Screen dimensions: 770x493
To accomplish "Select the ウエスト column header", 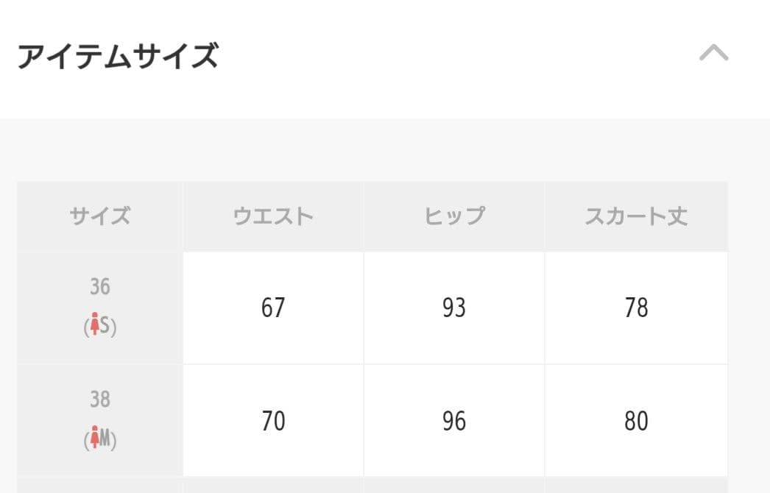I will tap(273, 216).
